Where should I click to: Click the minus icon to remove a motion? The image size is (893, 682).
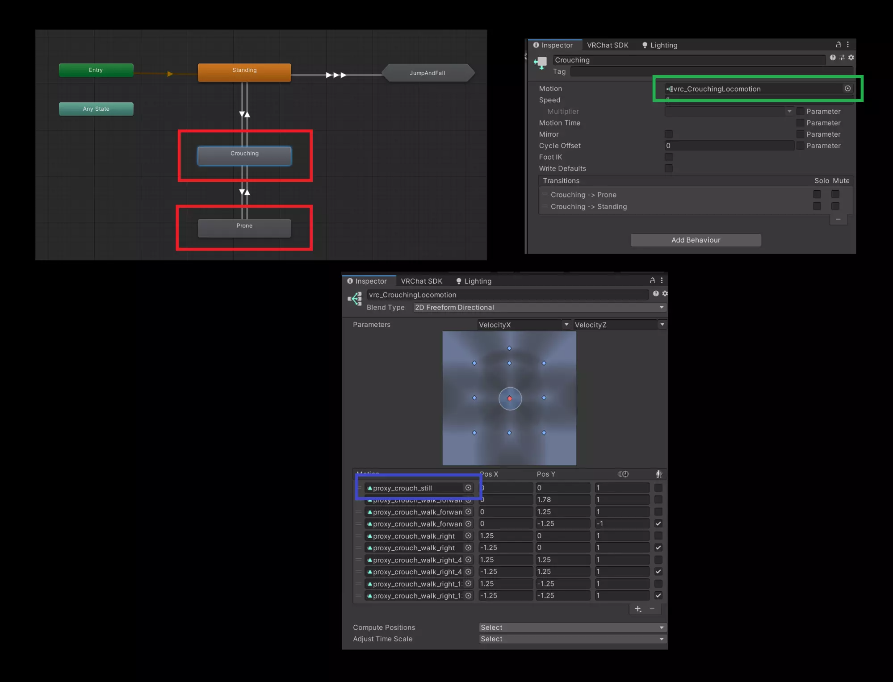[652, 609]
